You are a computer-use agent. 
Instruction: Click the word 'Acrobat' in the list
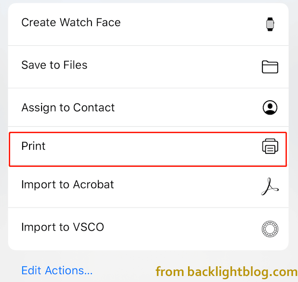pyautogui.click(x=93, y=184)
